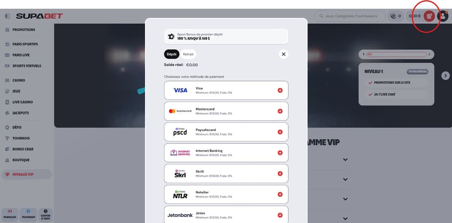Click the red deposit coins icon
452x223 pixels.
(x=429, y=16)
